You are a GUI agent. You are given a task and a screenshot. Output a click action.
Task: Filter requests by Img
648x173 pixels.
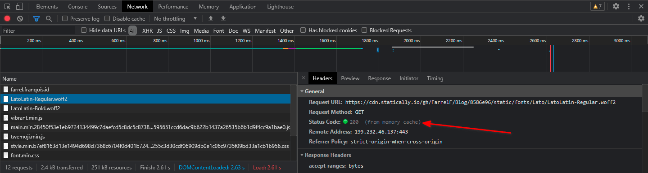coord(185,30)
